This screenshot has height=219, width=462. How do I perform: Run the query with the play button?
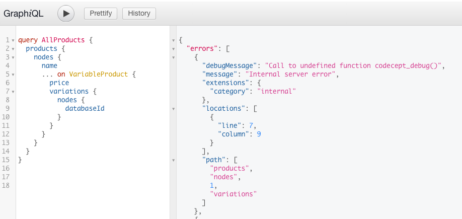coord(66,14)
